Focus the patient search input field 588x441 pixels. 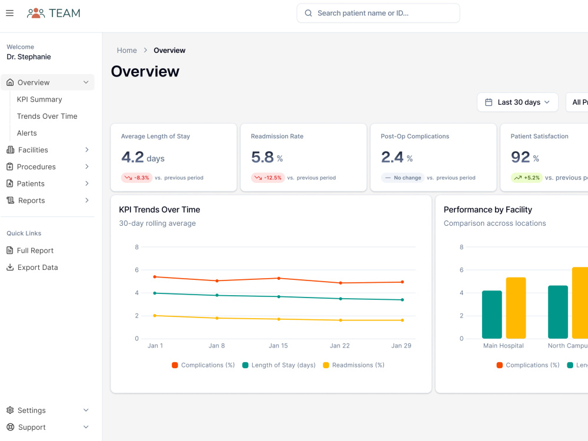coord(378,13)
